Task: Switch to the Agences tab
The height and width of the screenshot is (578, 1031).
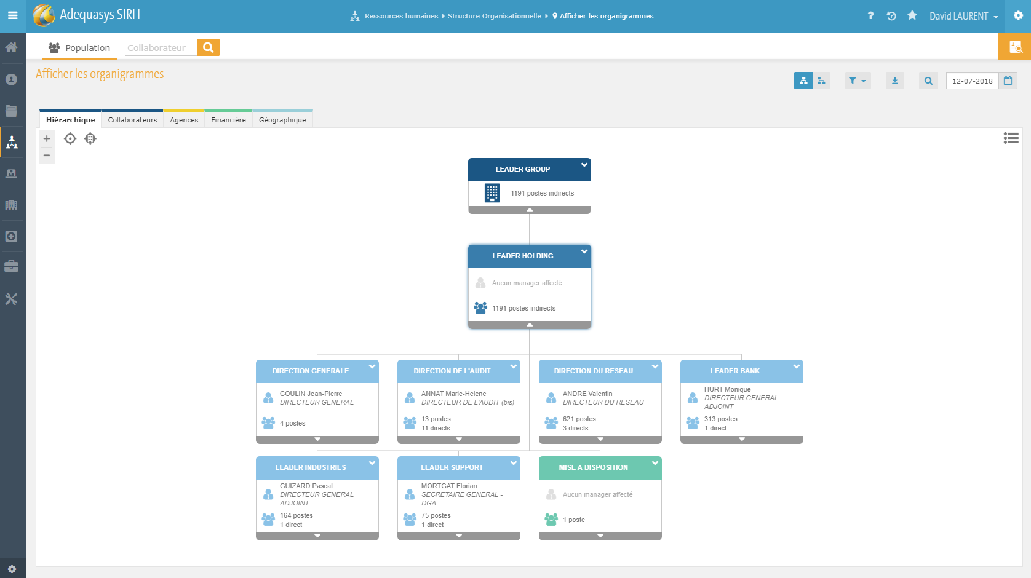Action: [184, 120]
